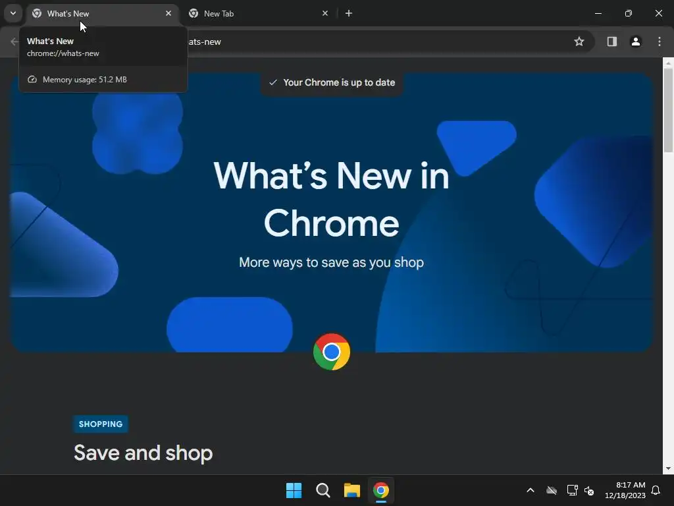Click the scrollbar up arrow
Viewport: 674px width, 506px height.
(668, 63)
